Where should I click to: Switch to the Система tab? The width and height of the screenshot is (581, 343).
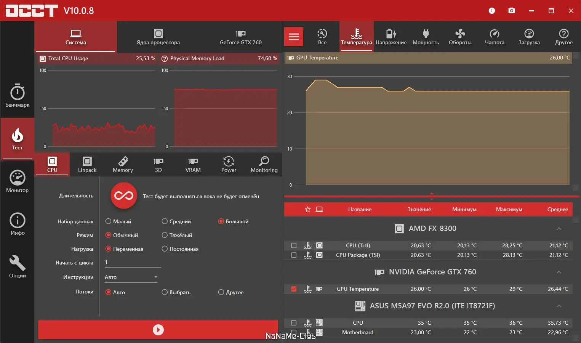75,37
